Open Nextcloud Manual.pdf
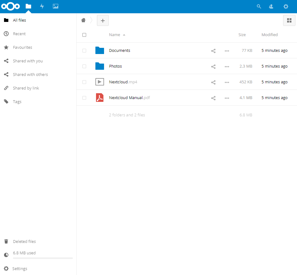The width and height of the screenshot is (297, 275). click(x=129, y=98)
